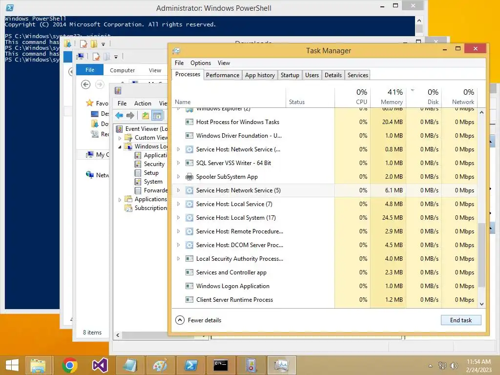Expand Custom Views node in Event Viewer

point(120,138)
